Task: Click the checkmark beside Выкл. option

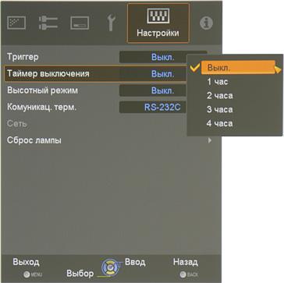Action: pyautogui.click(x=195, y=68)
